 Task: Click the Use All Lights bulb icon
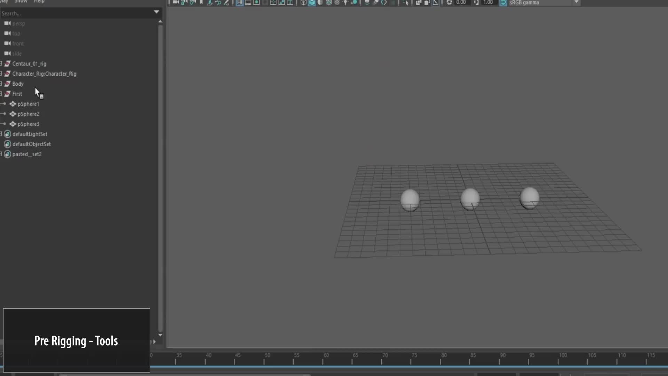pyautogui.click(x=345, y=2)
